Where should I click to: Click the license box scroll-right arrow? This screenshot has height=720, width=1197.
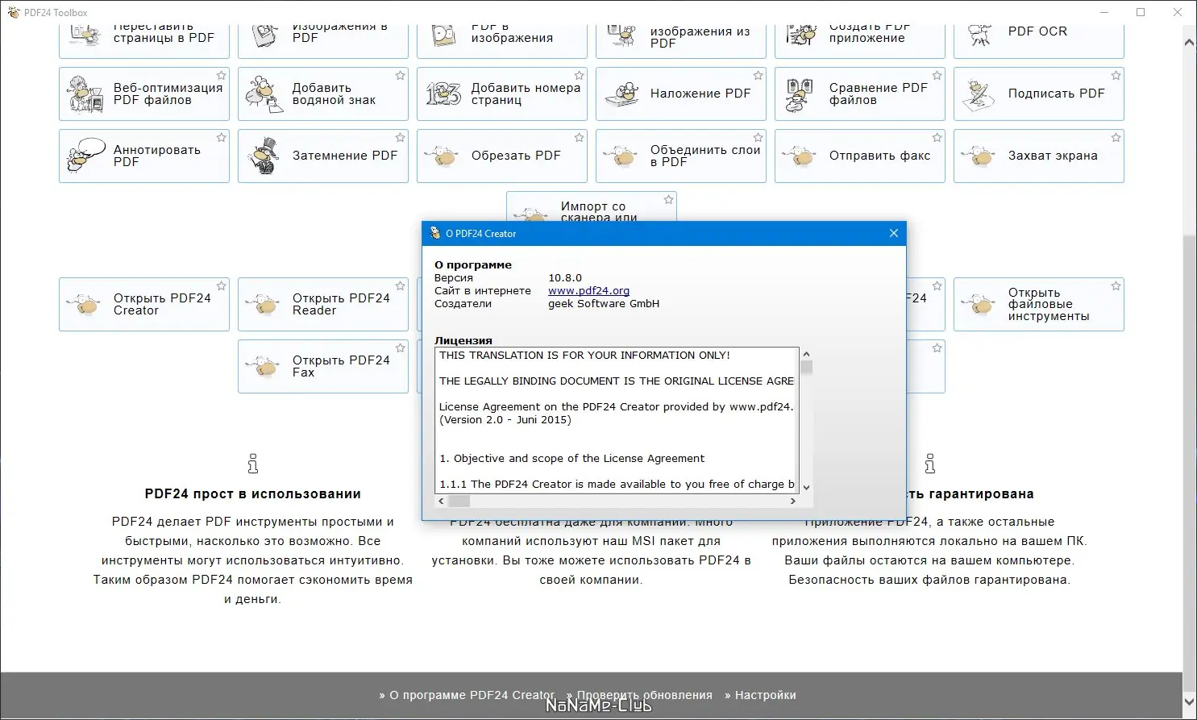tap(793, 501)
